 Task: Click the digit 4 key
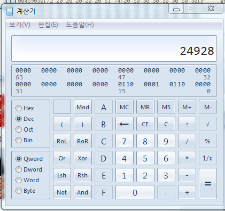[125, 158]
